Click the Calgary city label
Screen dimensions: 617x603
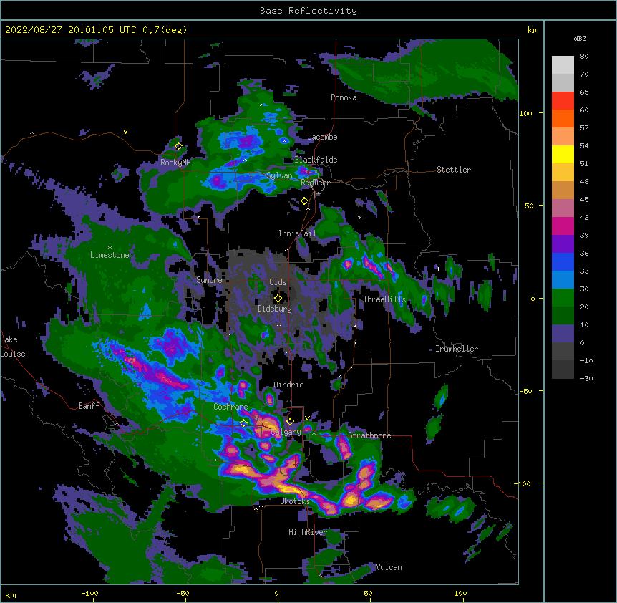[x=286, y=432]
